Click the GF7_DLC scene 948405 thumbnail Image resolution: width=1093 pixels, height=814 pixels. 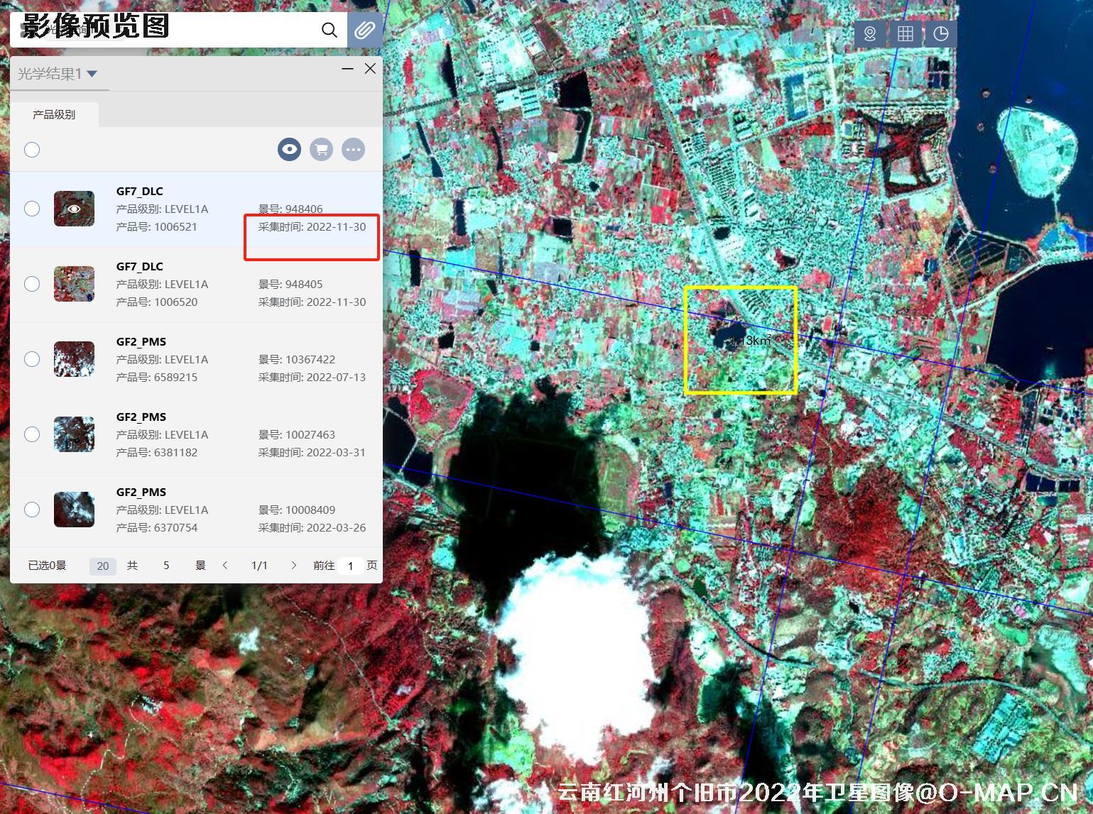[x=74, y=283]
